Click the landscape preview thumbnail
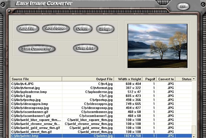 pyautogui.click(x=157, y=46)
